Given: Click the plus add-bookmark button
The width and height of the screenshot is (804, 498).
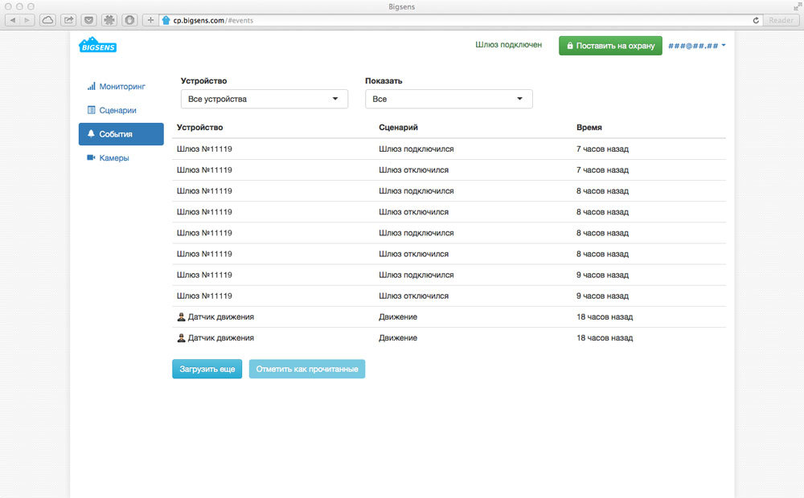Looking at the screenshot, I should click(x=150, y=21).
